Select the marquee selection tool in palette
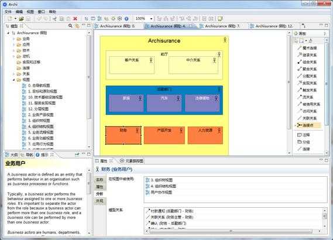 pos(301,40)
